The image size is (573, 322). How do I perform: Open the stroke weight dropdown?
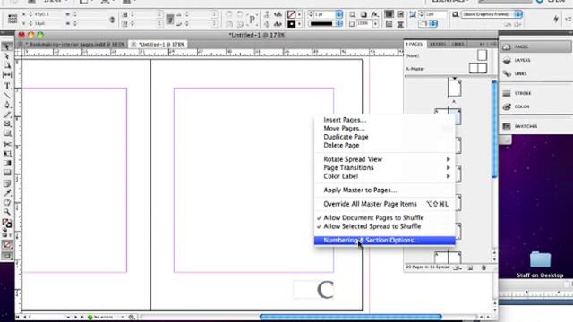pos(338,14)
